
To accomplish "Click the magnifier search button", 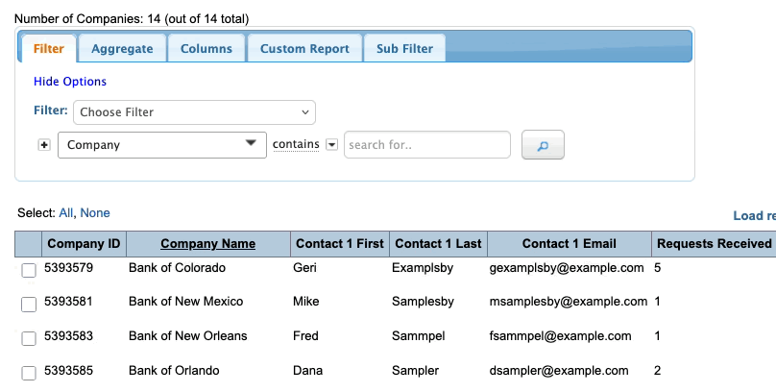I will tap(543, 145).
